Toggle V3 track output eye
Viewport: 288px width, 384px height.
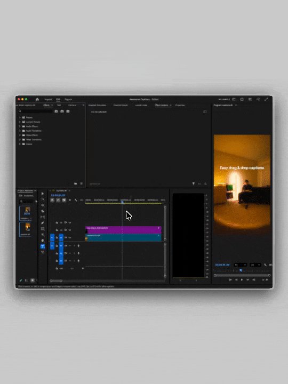point(70,222)
